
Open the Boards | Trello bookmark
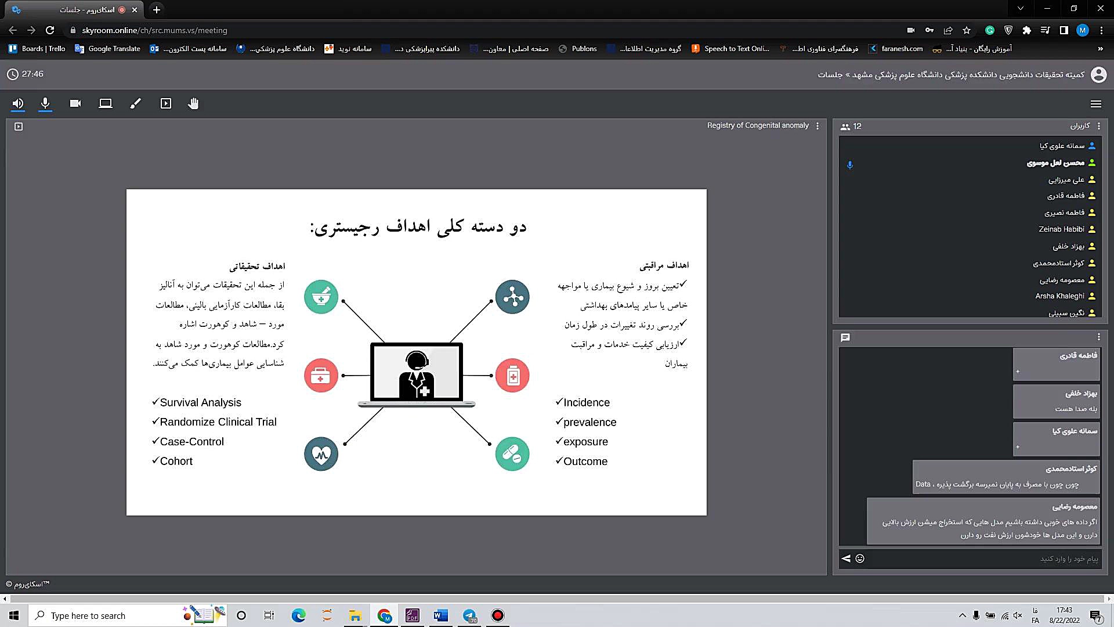37,49
